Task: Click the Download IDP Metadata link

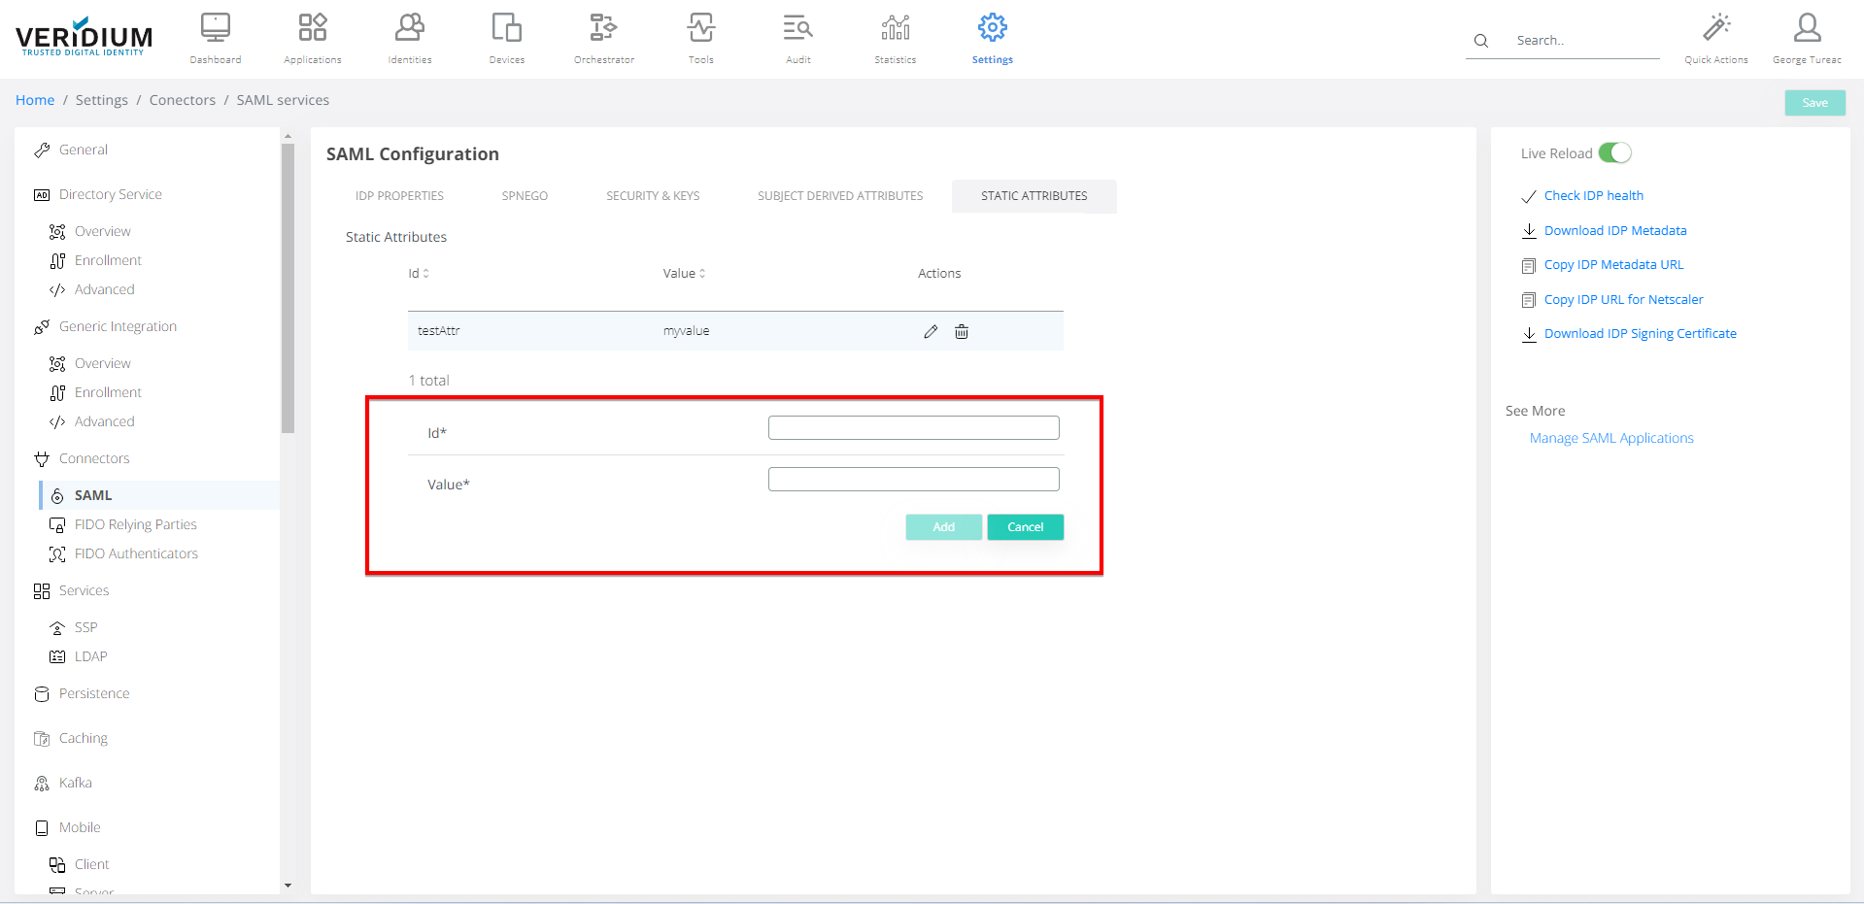Action: point(1615,230)
